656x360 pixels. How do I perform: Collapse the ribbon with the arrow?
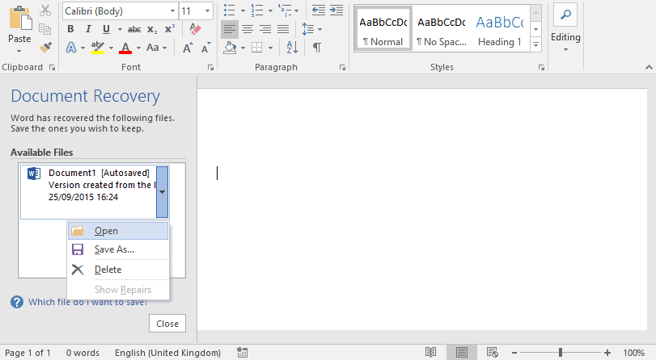pyautogui.click(x=649, y=67)
